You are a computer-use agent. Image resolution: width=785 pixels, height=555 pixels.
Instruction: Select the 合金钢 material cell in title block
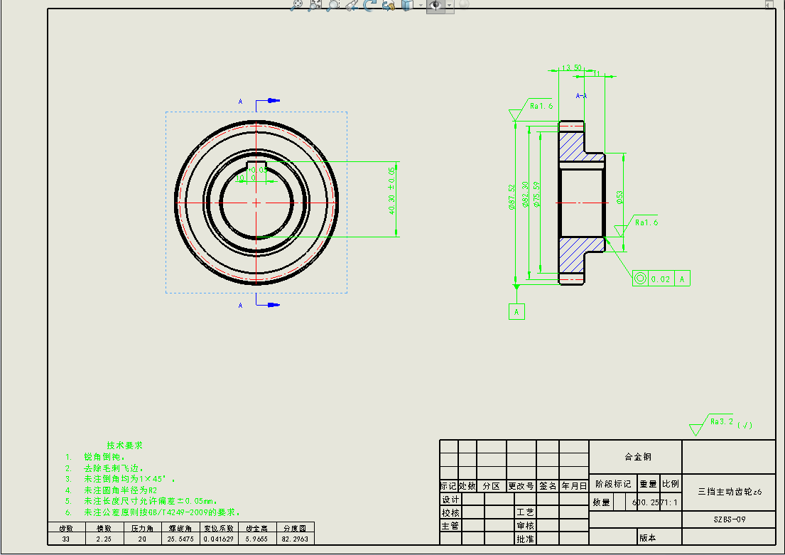click(x=637, y=457)
